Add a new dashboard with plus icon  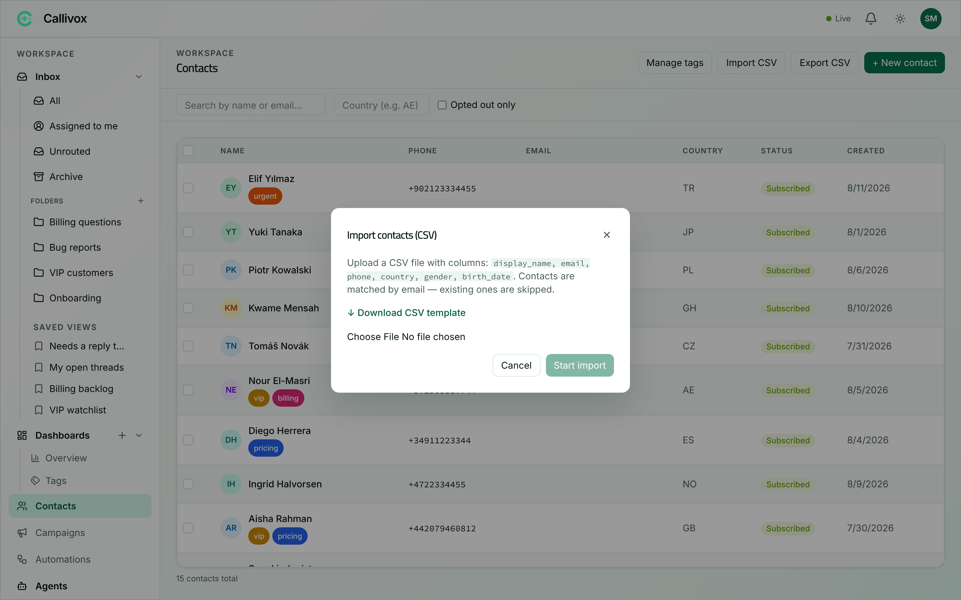click(122, 435)
